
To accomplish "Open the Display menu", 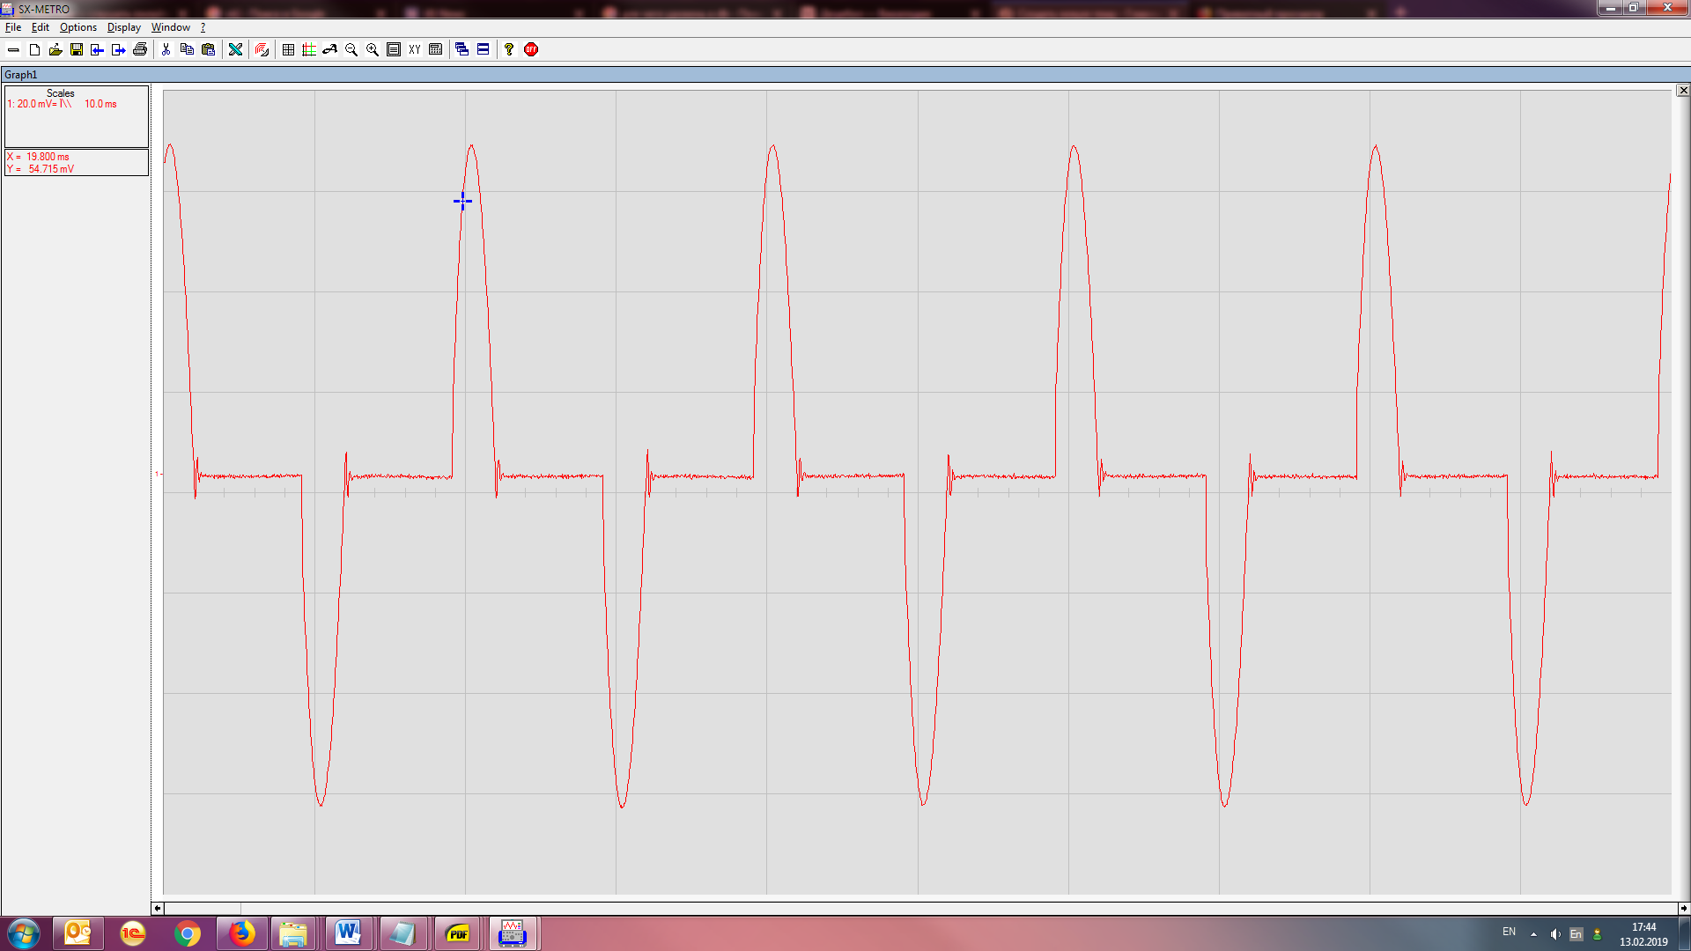I will coord(123,27).
